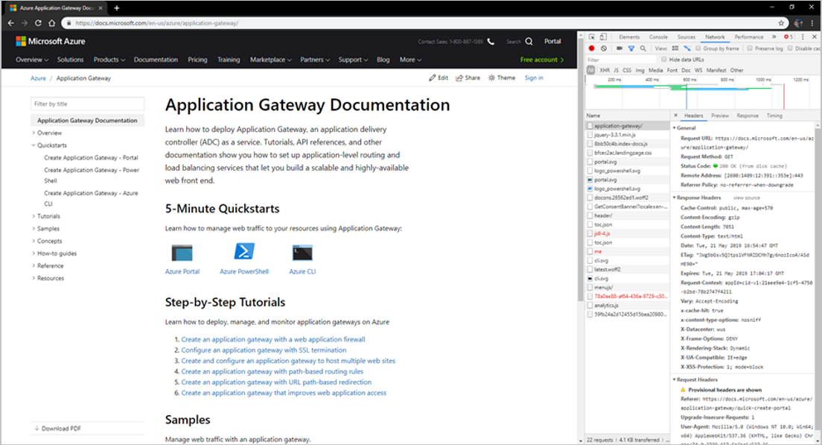Open the Azure PowerShell quickstart icon

[x=244, y=251]
